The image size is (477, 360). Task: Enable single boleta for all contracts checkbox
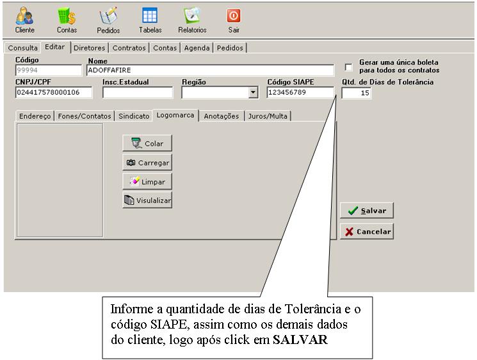pyautogui.click(x=349, y=67)
